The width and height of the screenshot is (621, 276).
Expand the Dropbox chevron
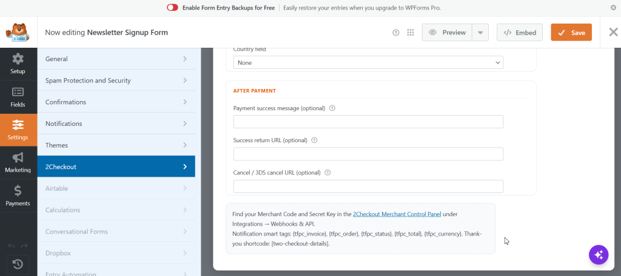point(185,253)
